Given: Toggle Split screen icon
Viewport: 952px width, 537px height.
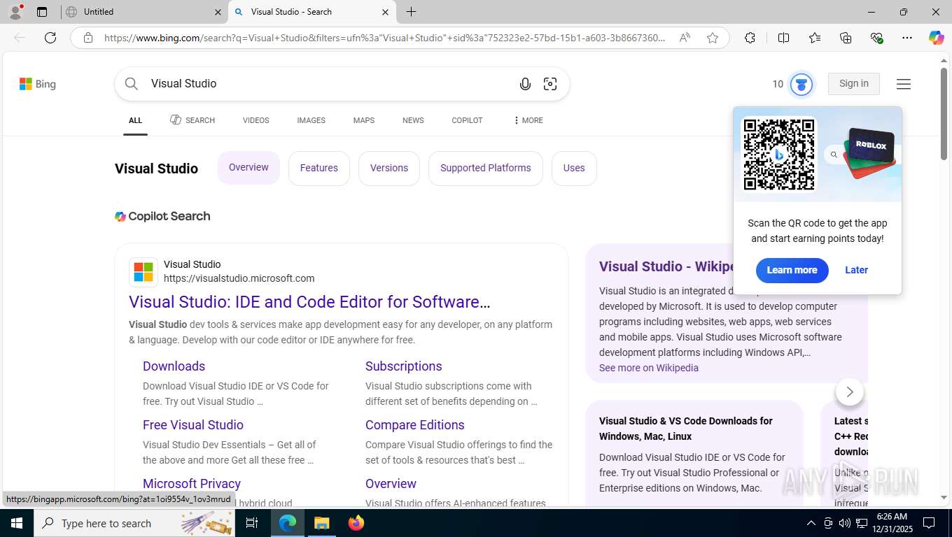Looking at the screenshot, I should (x=783, y=38).
